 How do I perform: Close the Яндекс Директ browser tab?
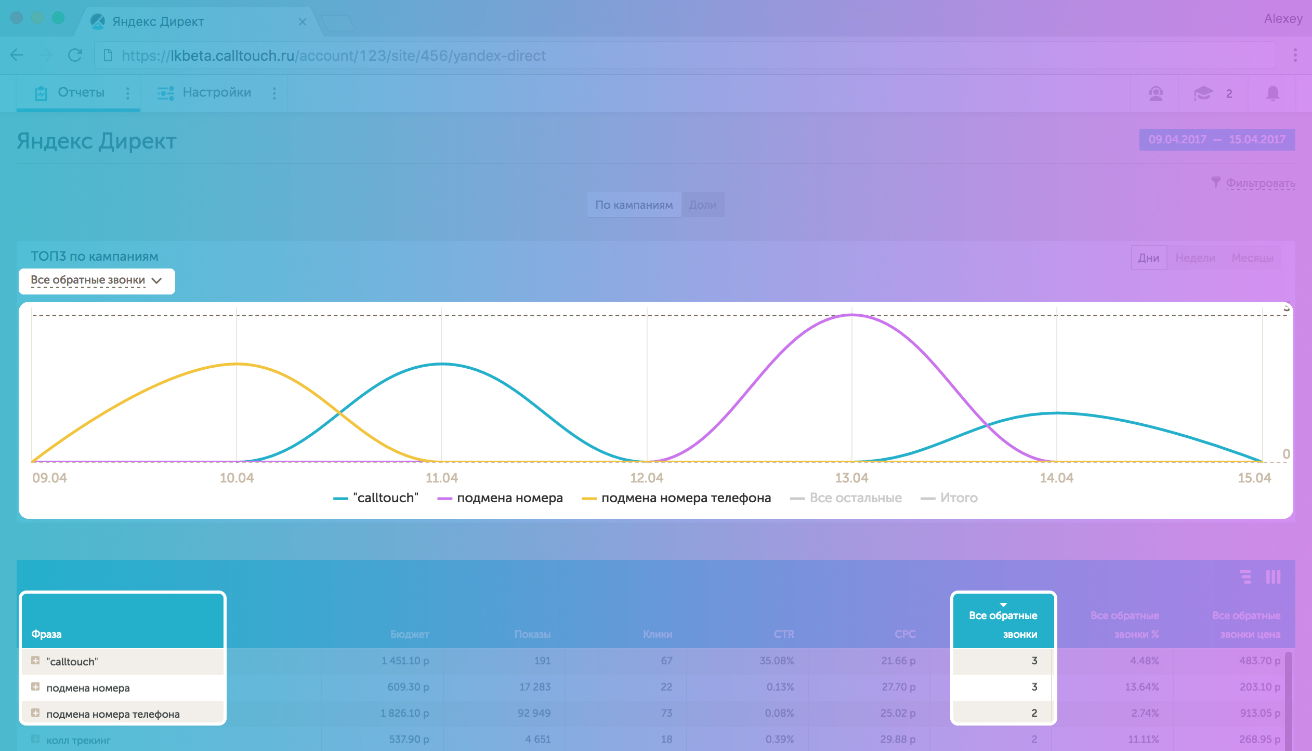[303, 22]
